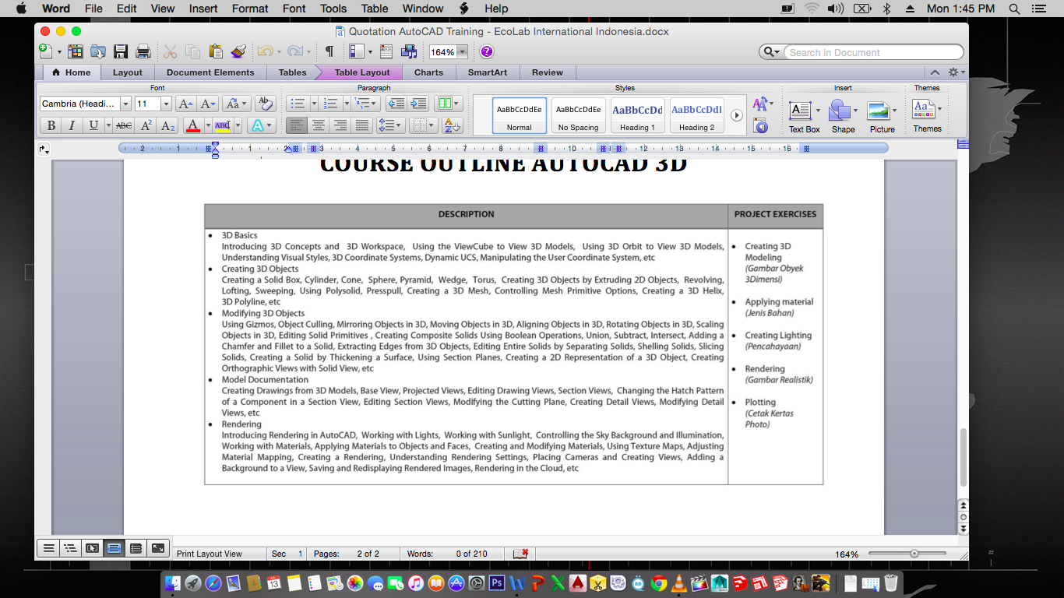Click the Search in Document field
The image size is (1064, 598).
[872, 52]
